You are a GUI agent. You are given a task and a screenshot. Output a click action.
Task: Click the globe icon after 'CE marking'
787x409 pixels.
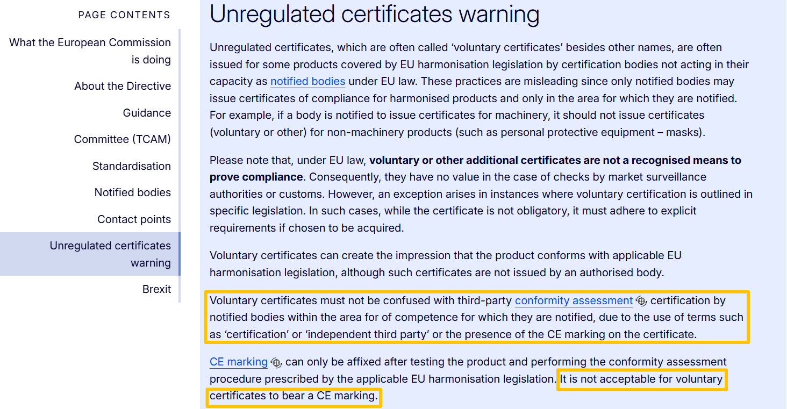276,362
